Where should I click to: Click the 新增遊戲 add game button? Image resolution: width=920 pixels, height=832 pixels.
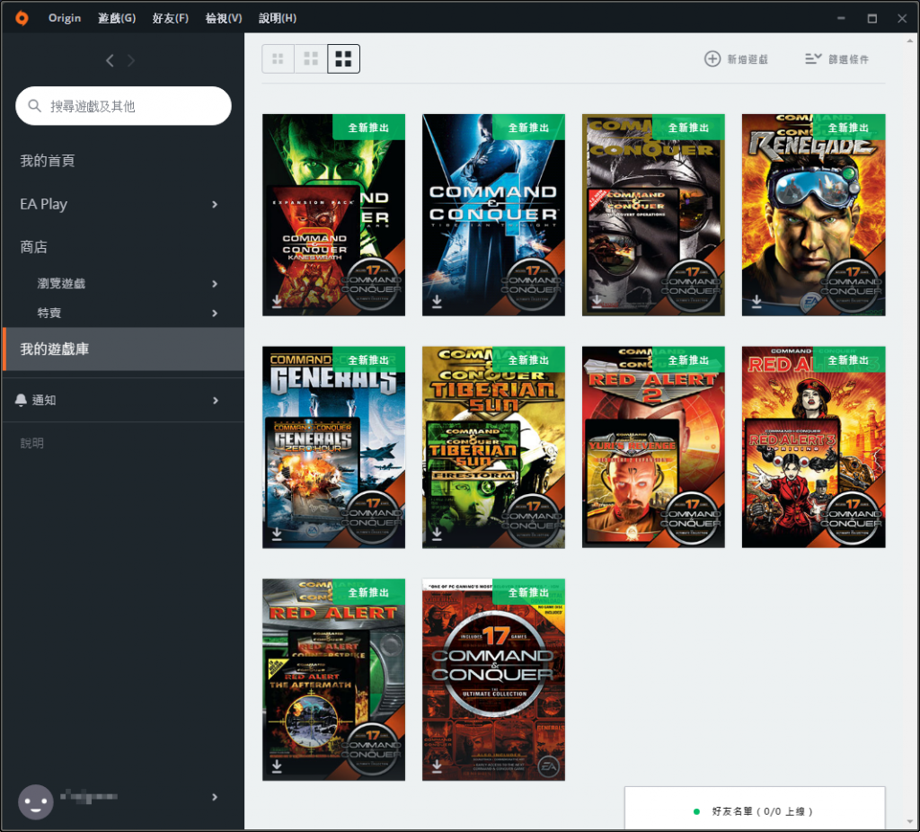click(x=737, y=59)
